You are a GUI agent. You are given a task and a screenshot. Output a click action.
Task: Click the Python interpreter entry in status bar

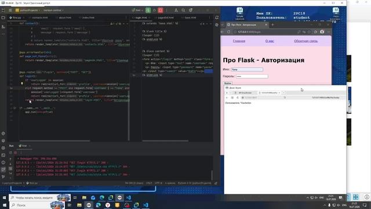click(x=195, y=183)
